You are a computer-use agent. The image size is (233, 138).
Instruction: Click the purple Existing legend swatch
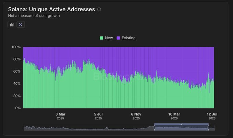tap(118, 38)
